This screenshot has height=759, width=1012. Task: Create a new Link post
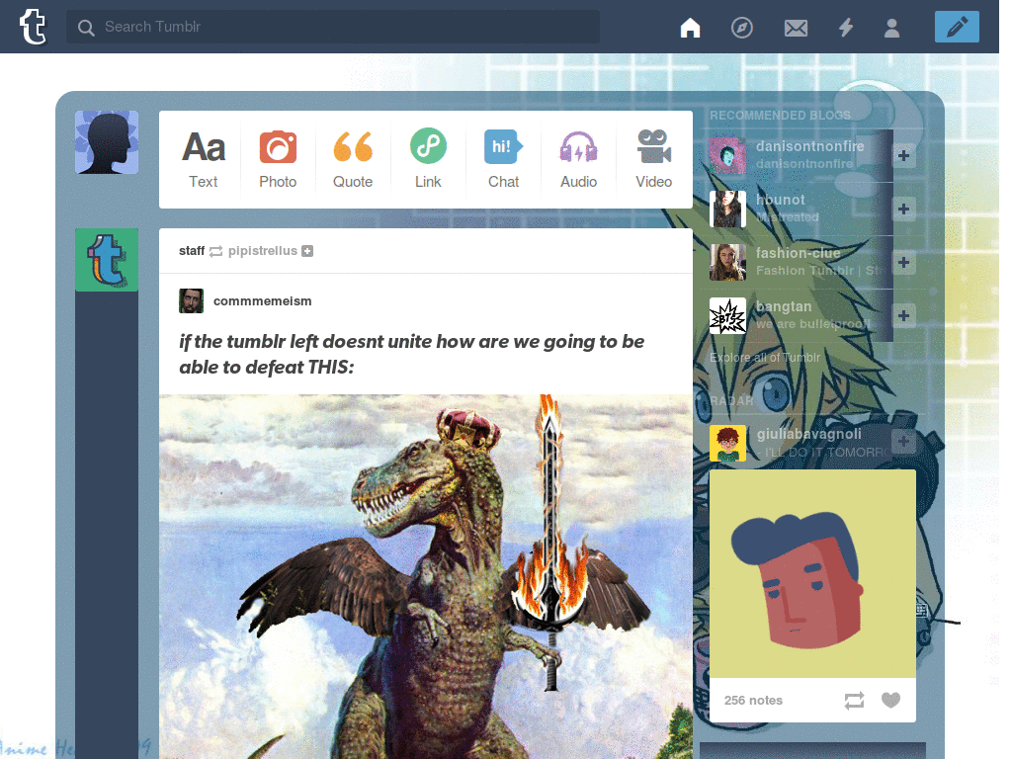[428, 159]
